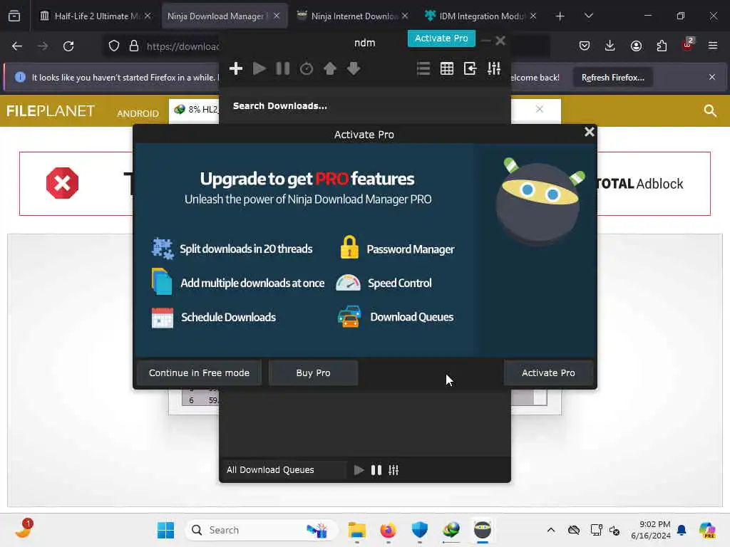This screenshot has height=547, width=730.
Task: Pause queue with bottom bar pause icon
Action: tap(376, 470)
